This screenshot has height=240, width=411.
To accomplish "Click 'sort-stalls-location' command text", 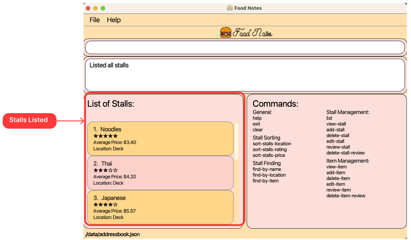I will 272,144.
